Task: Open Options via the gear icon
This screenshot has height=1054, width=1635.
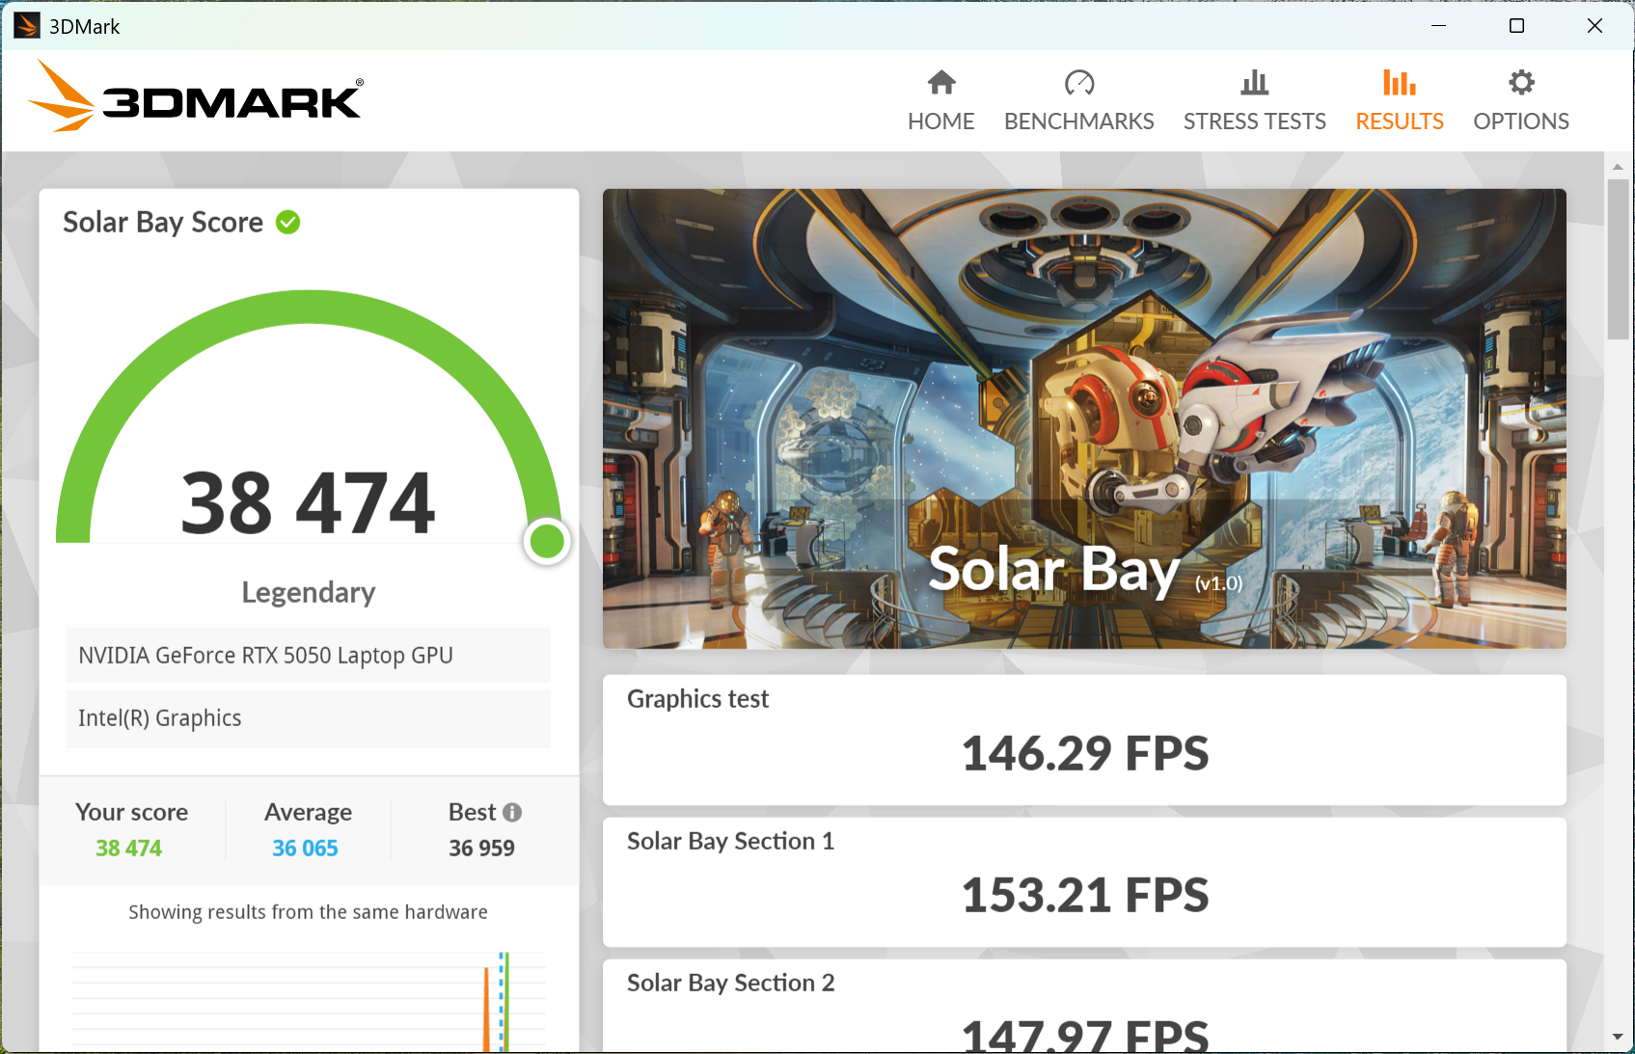Action: pos(1521,83)
